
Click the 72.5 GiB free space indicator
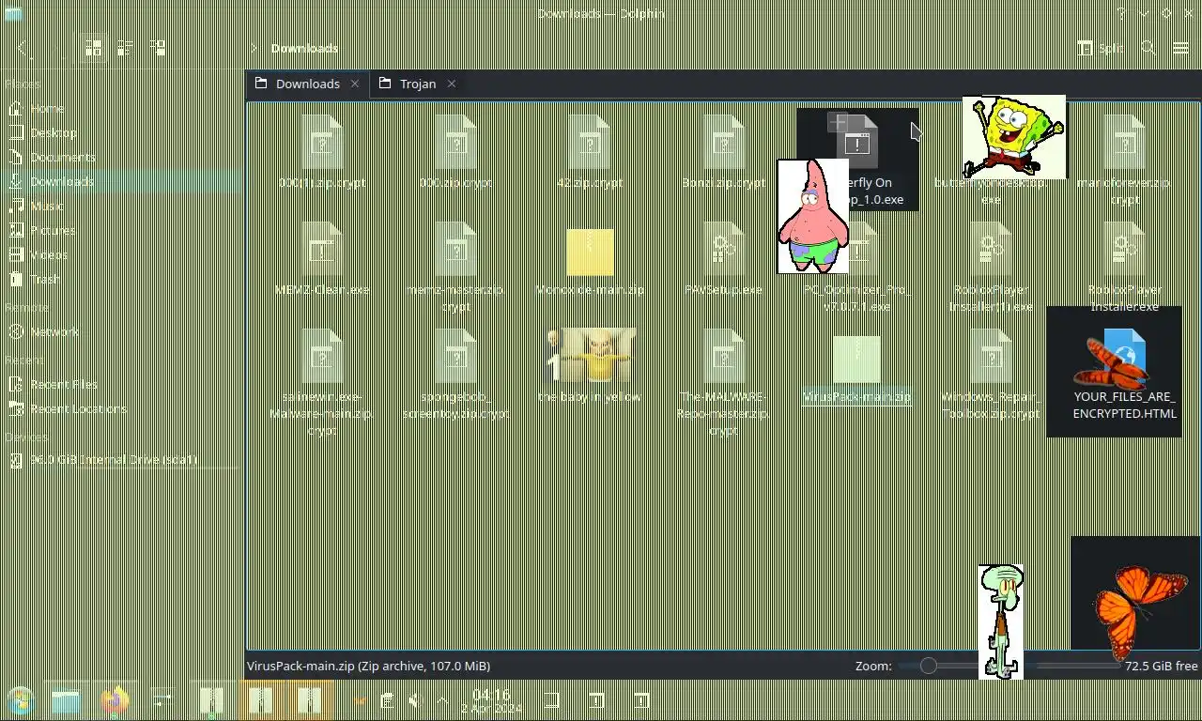1162,666
